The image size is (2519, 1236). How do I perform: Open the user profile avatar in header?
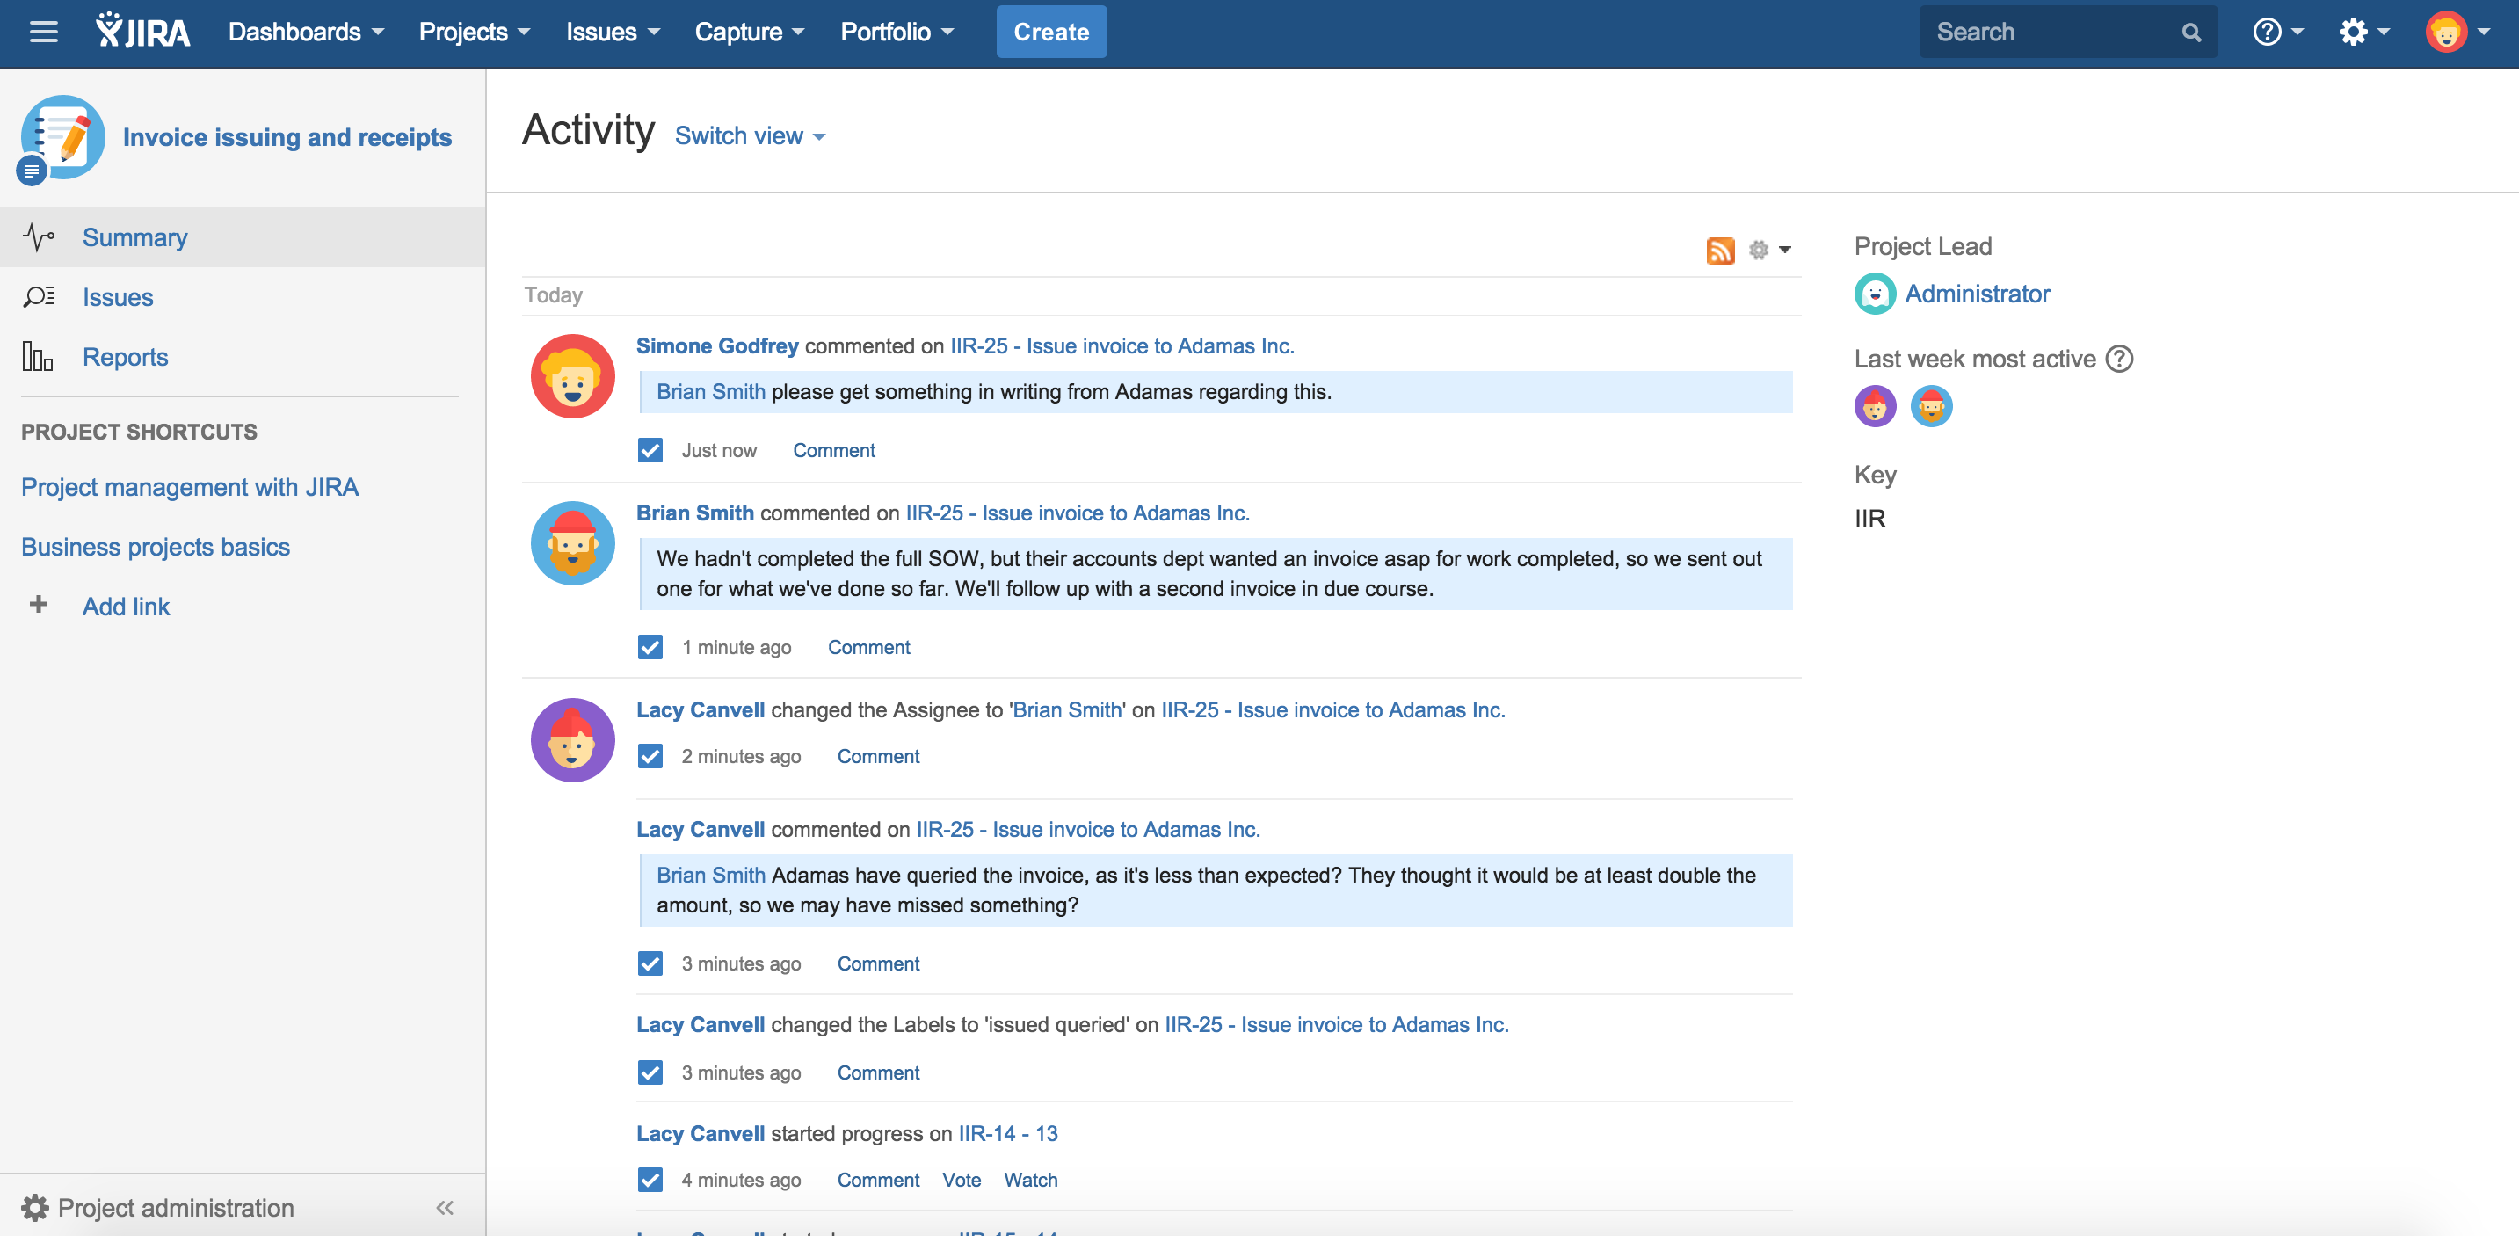click(2446, 33)
